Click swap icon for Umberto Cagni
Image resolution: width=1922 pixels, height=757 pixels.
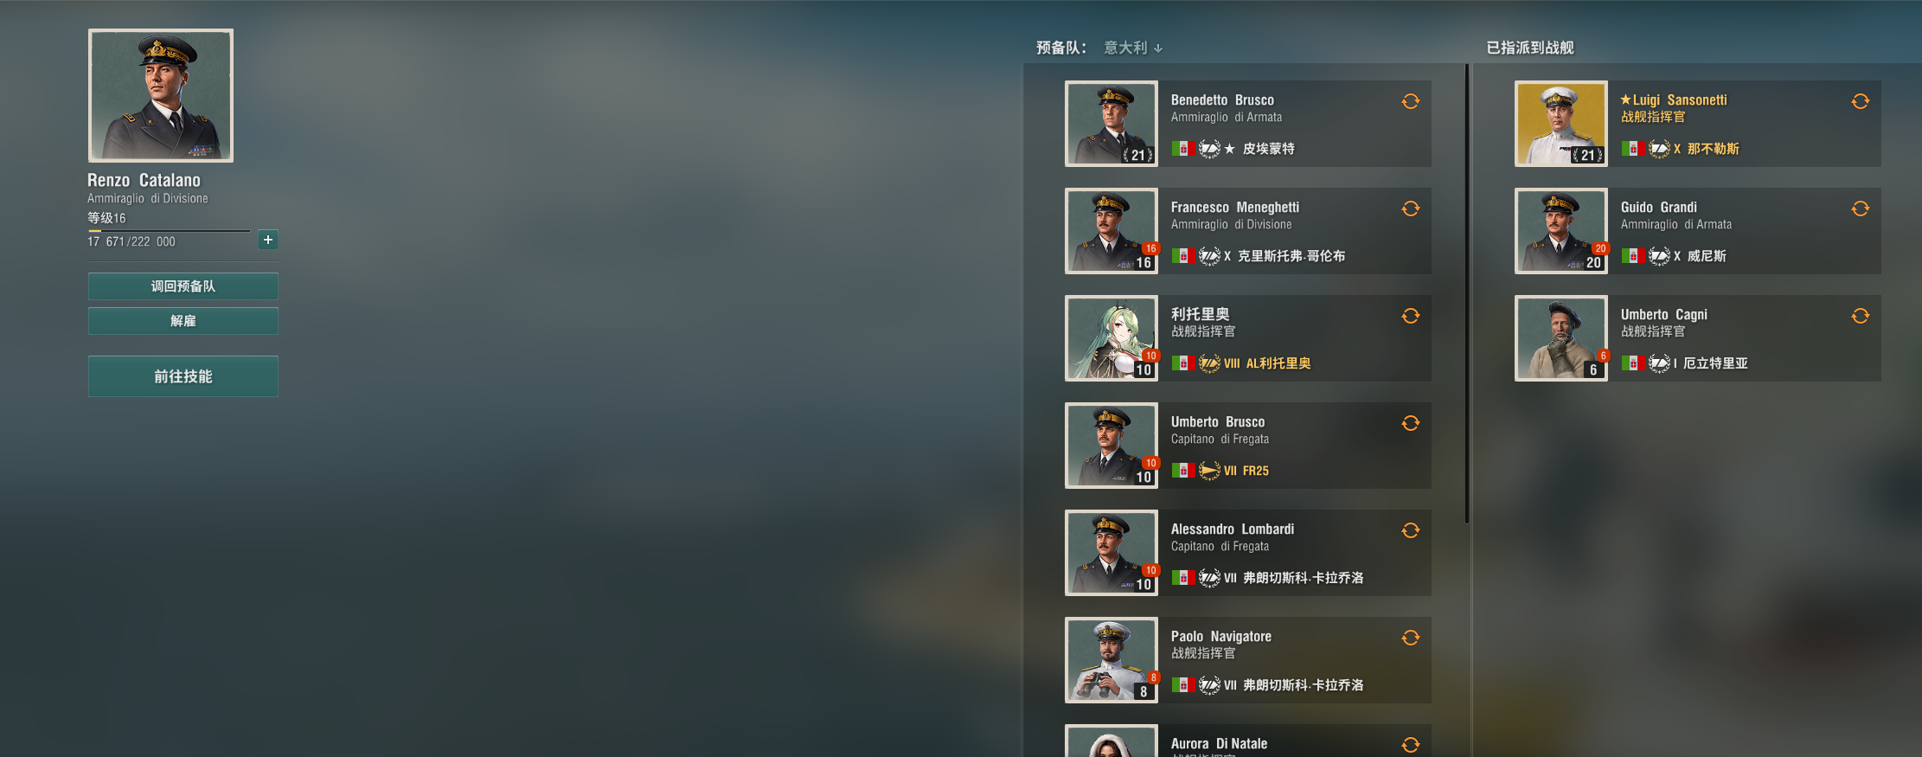(x=1860, y=316)
